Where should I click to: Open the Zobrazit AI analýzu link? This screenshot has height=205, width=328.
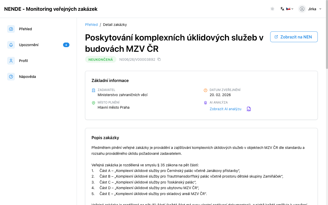point(225,109)
